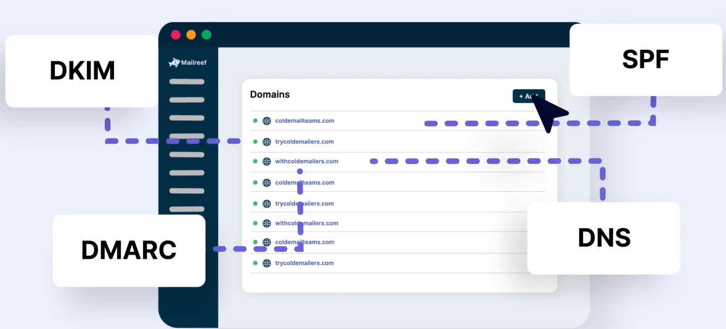726x329 pixels.
Task: Select the DKIM card
Action: [82, 71]
